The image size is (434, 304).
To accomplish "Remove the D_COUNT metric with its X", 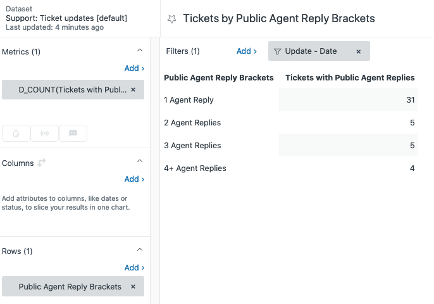I will [x=133, y=90].
